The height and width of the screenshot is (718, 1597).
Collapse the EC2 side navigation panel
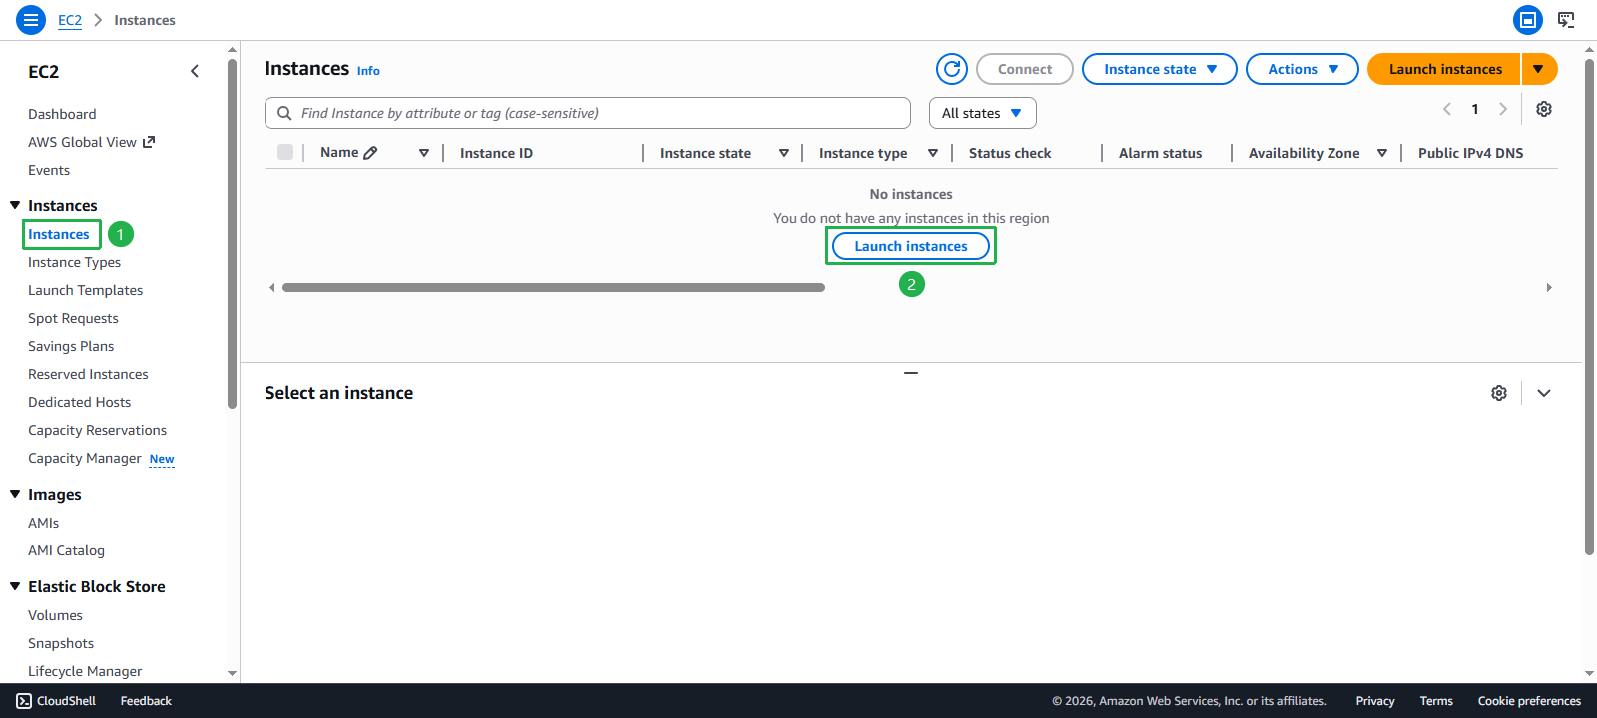click(195, 71)
